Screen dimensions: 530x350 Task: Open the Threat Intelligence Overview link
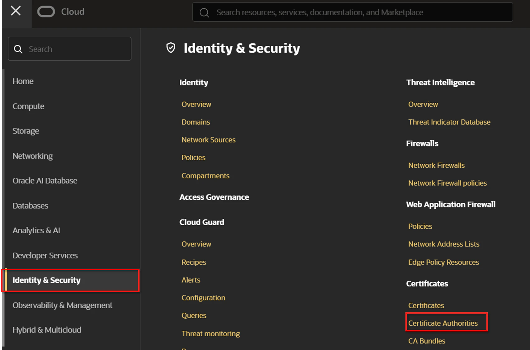[x=423, y=104]
